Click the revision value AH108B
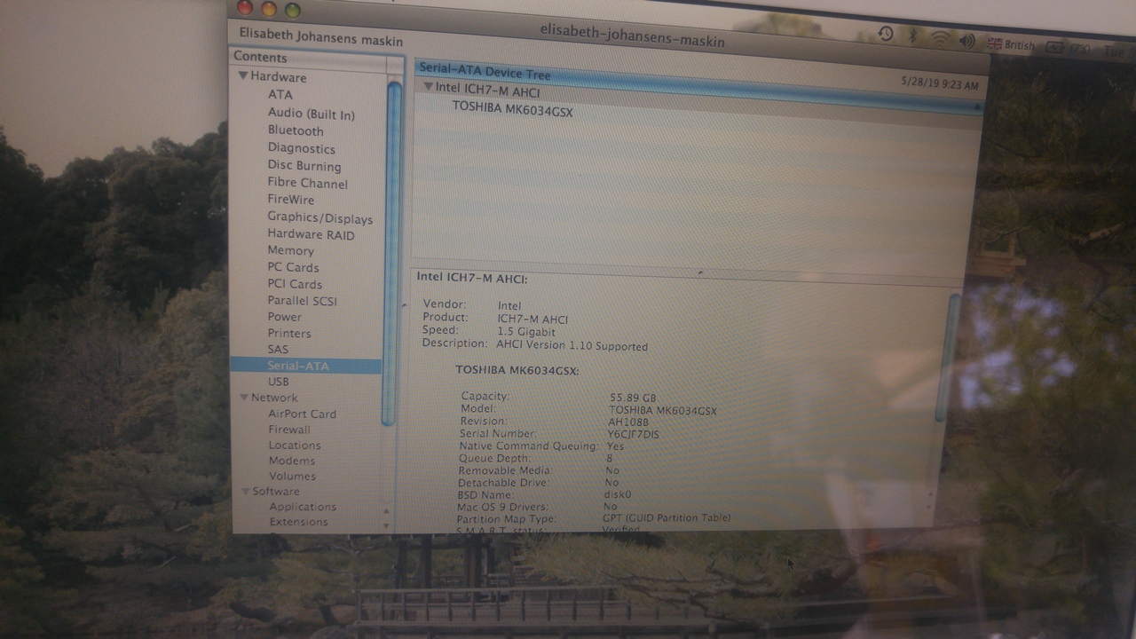Screen dimensions: 1136x639 pos(628,422)
